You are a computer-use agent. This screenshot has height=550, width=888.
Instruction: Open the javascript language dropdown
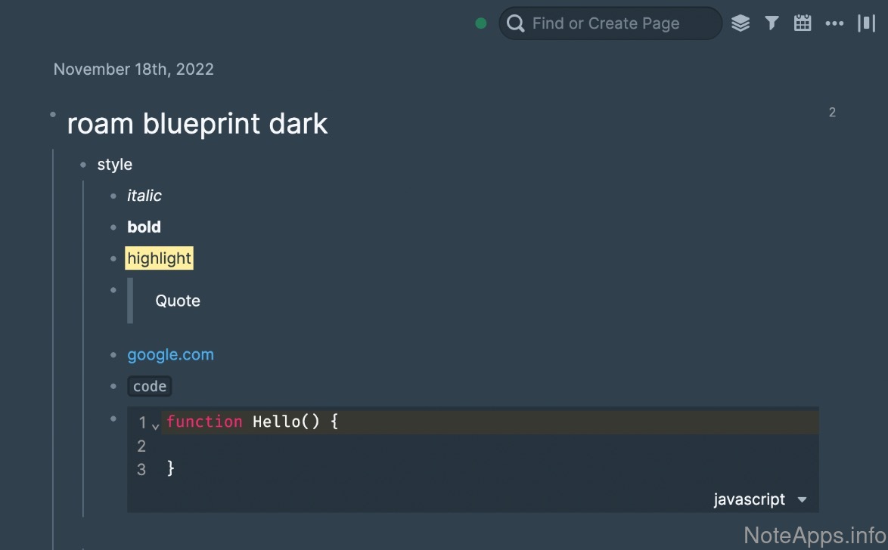coord(750,499)
